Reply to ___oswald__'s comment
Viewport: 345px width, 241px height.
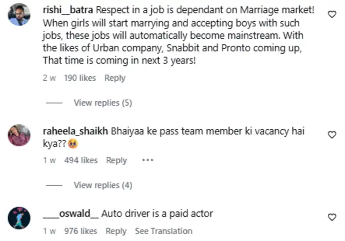tap(116, 231)
